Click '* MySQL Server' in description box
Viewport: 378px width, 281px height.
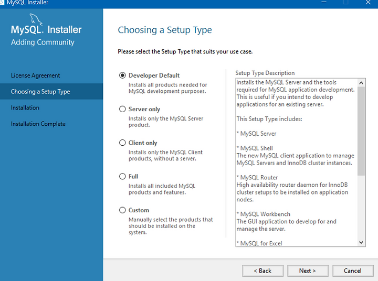[x=257, y=134]
